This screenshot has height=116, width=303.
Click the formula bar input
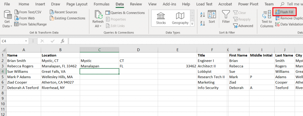pyautogui.click(x=186, y=41)
